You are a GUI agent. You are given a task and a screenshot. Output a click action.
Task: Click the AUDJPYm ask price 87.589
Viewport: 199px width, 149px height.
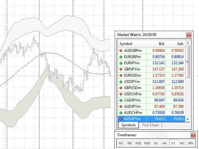178,106
